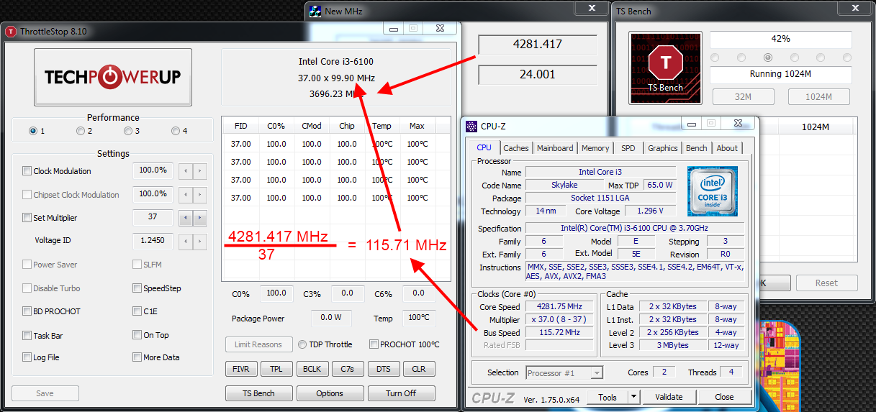Screen dimensions: 876x412
Task: Increase the Set Multiplier value arrow
Action: [200, 218]
